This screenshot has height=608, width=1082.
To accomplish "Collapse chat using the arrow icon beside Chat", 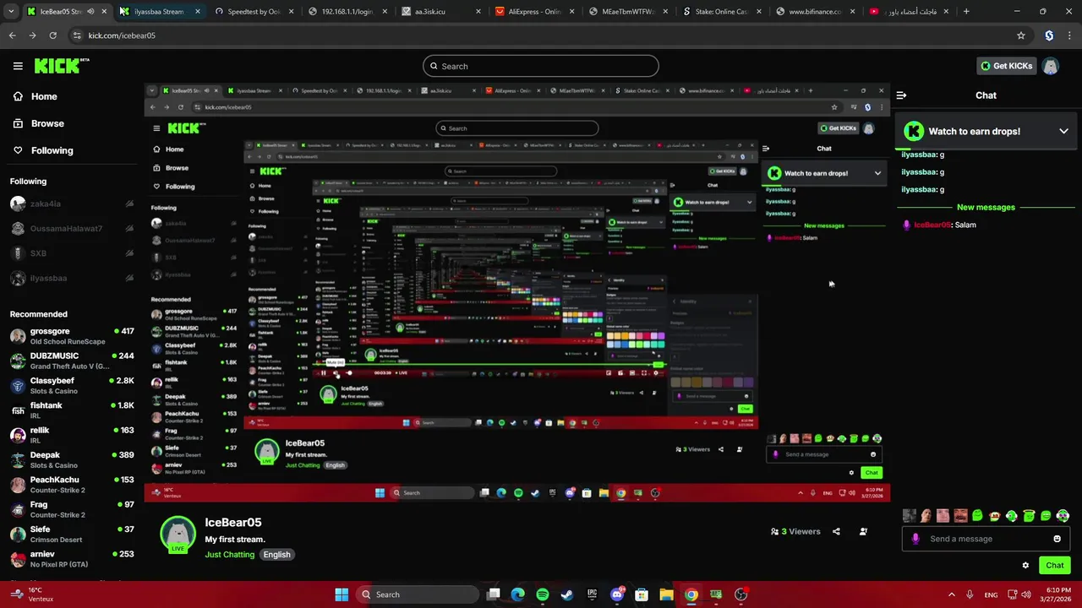I will pyautogui.click(x=901, y=95).
